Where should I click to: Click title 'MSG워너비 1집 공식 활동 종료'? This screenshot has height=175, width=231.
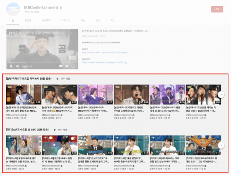tap(21, 109)
